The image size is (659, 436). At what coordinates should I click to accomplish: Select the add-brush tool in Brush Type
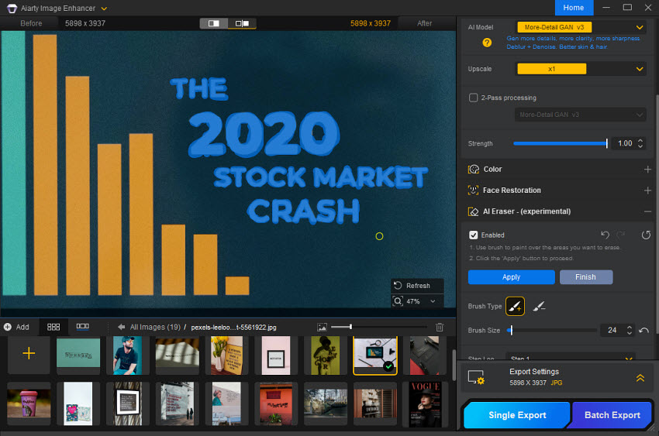pos(515,307)
